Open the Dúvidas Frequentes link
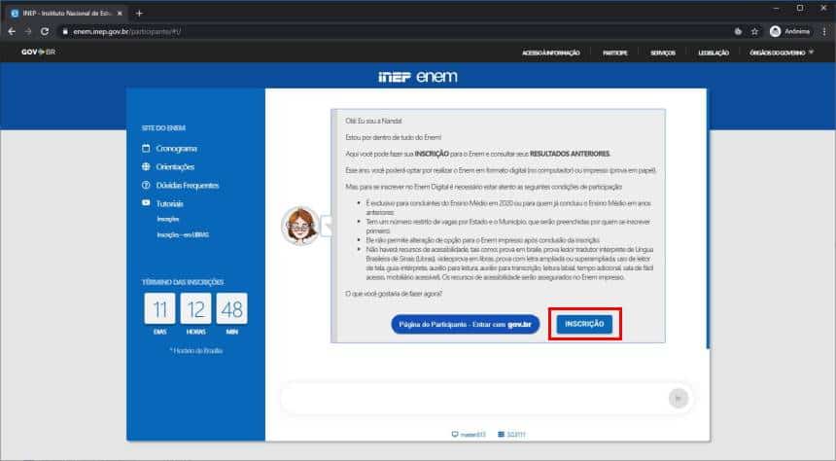The width and height of the screenshot is (836, 461). coord(188,185)
